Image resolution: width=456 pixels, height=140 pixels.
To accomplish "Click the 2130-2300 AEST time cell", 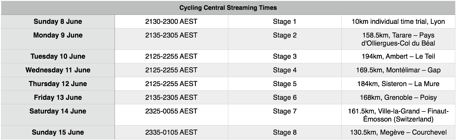I will click(171, 22).
